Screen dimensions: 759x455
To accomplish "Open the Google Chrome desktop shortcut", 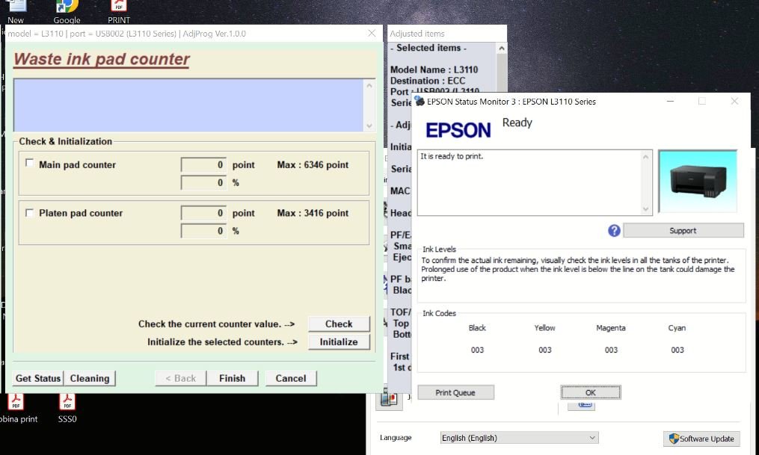I will pos(67,10).
